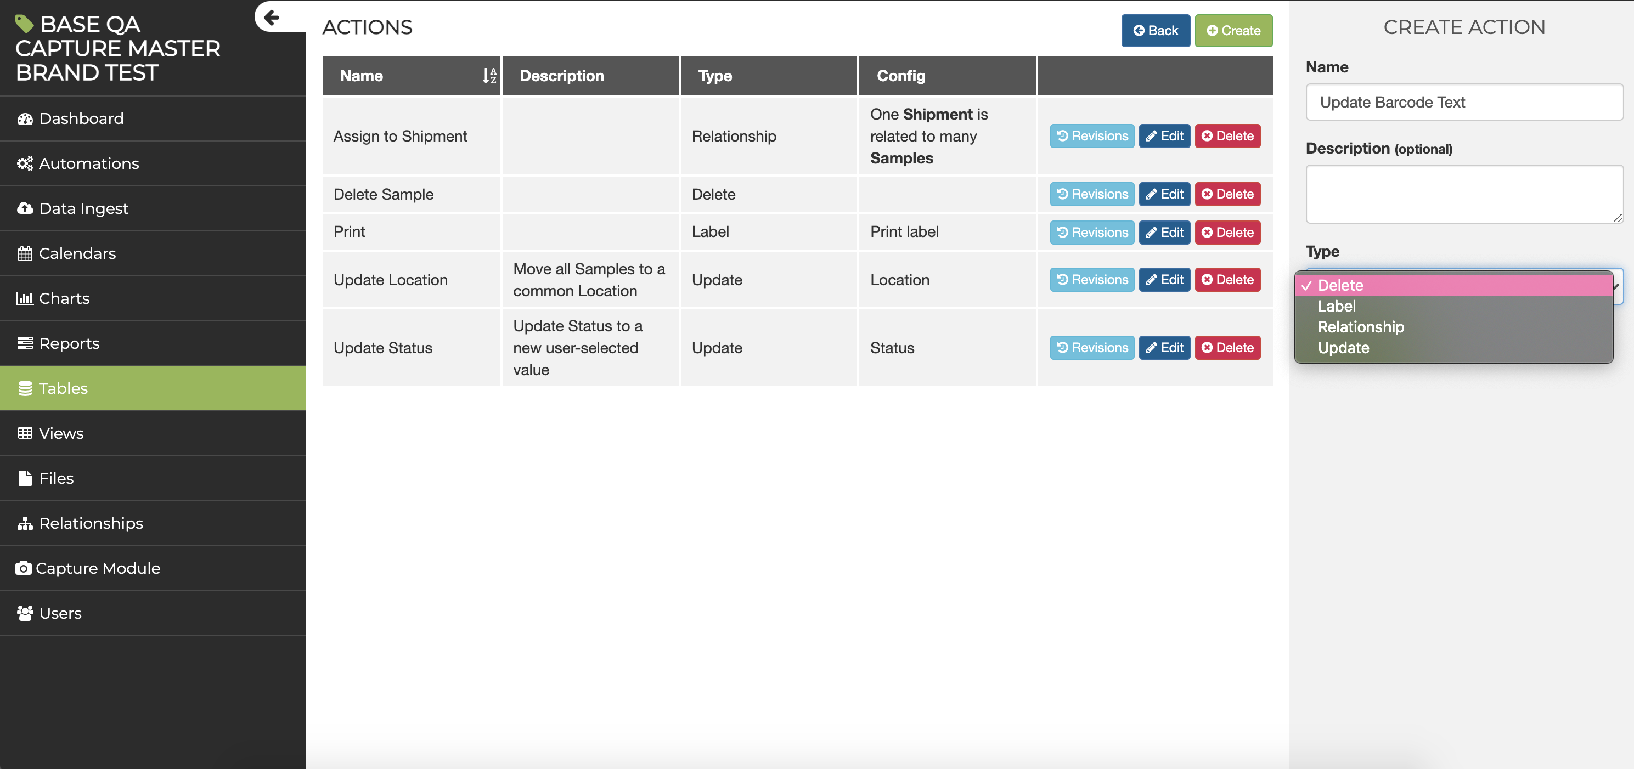The height and width of the screenshot is (769, 1634).
Task: Open Capture Module from the sidebar
Action: pyautogui.click(x=98, y=568)
